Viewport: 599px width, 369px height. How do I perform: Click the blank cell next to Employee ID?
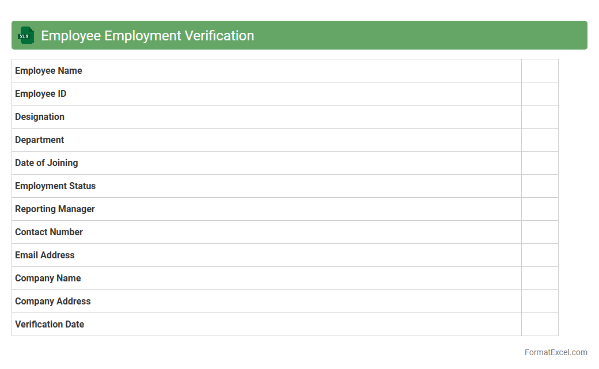[x=540, y=94]
